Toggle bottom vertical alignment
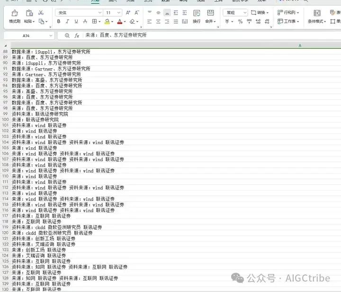341x292 pixels. click(167, 13)
